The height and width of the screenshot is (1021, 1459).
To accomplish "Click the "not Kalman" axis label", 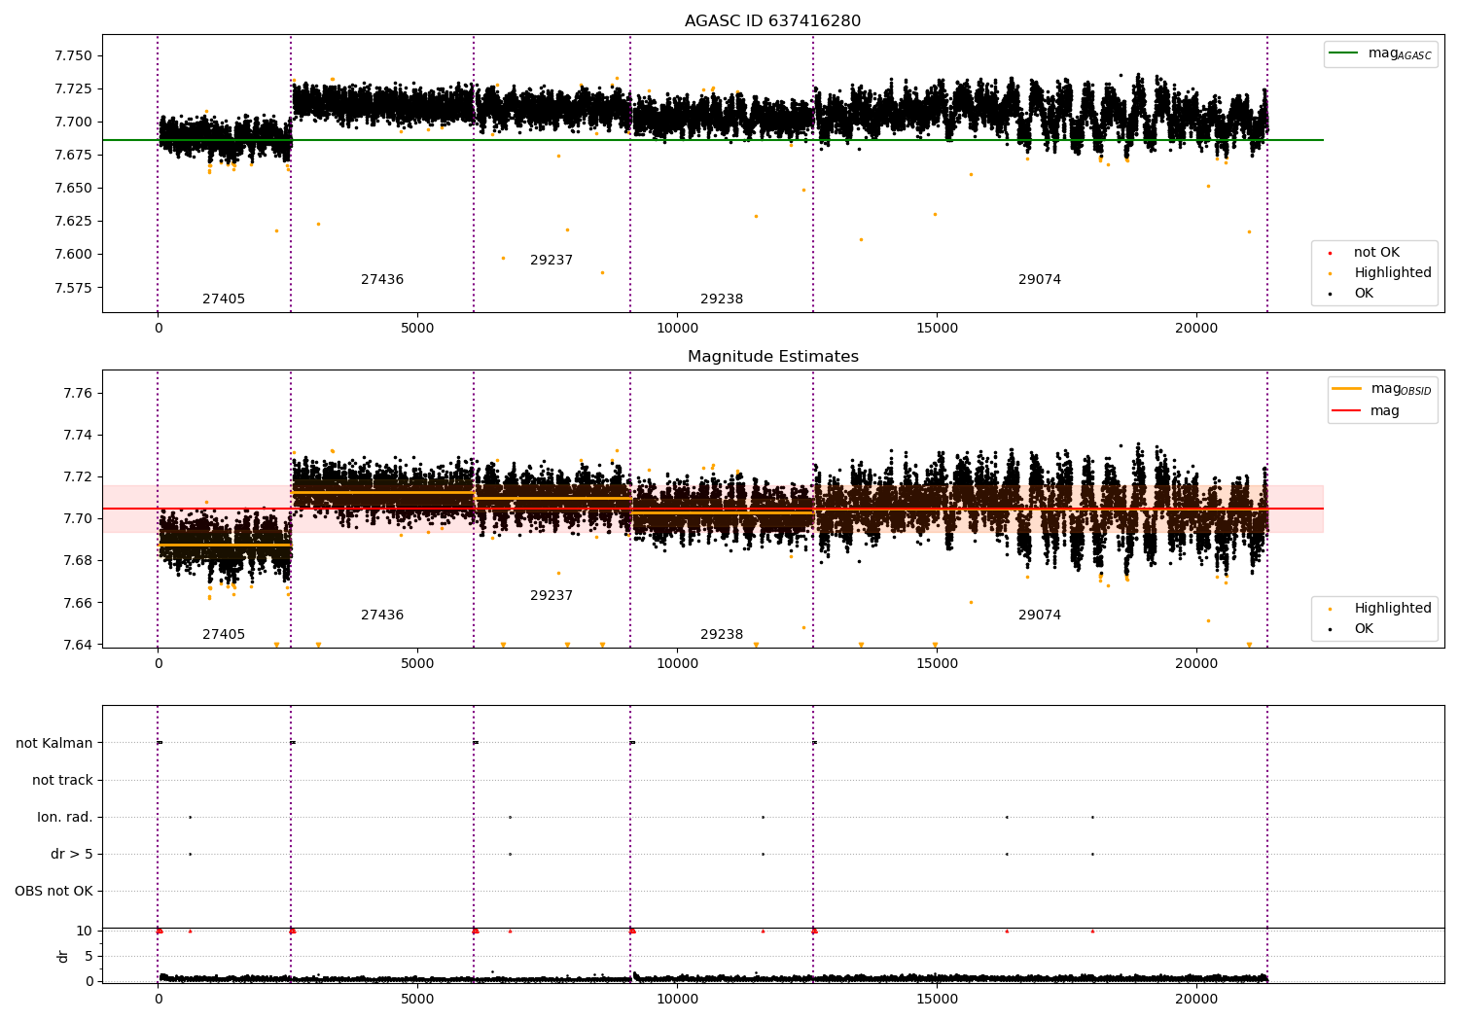I will click(54, 744).
